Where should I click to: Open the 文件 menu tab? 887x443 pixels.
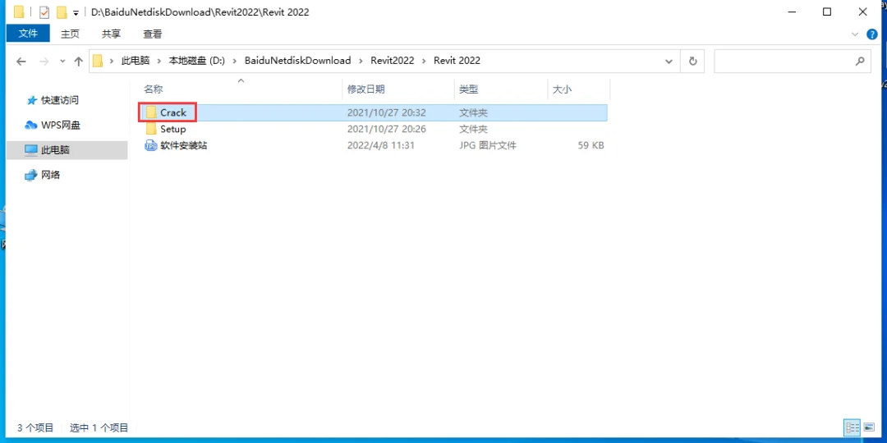[x=28, y=34]
